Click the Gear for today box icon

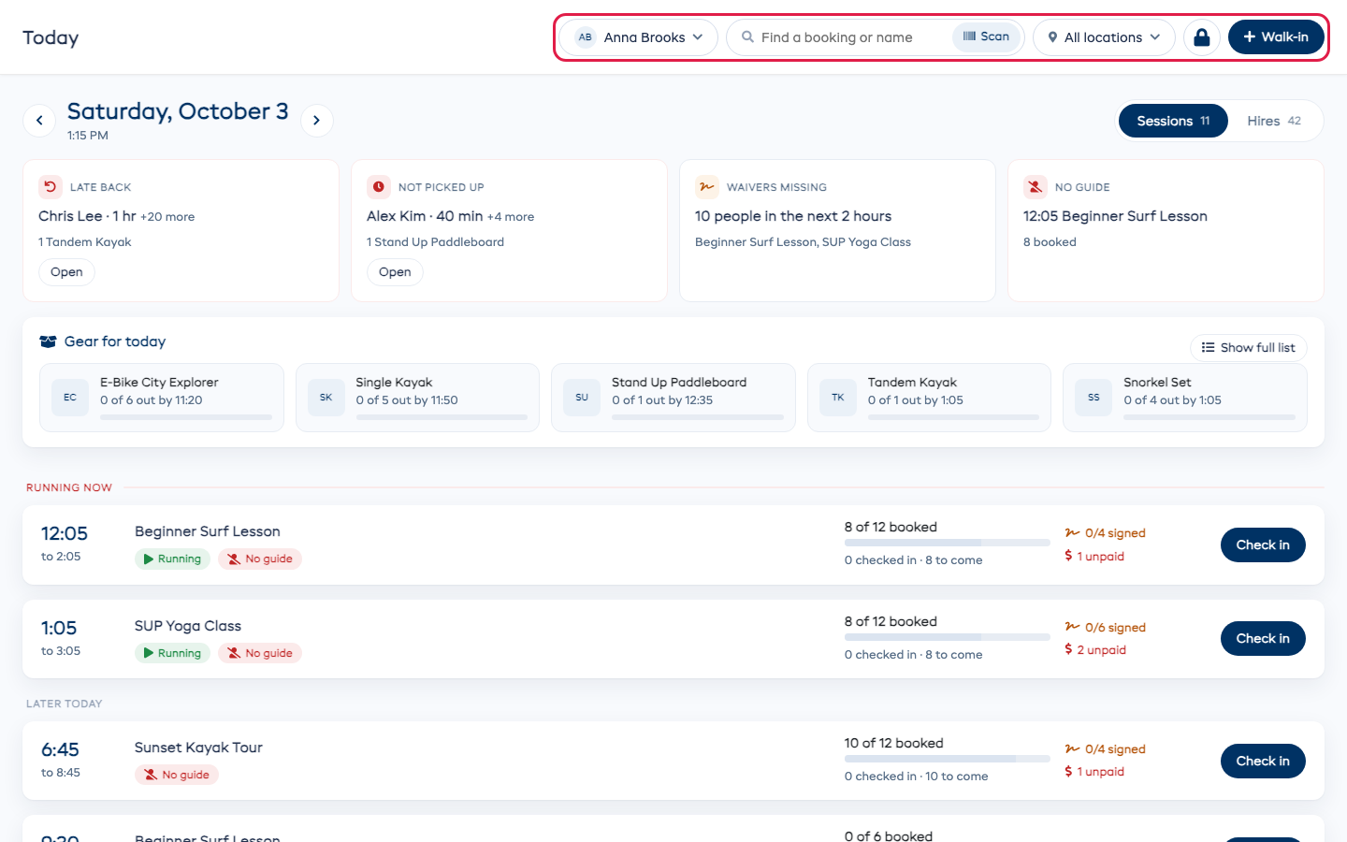pos(48,341)
